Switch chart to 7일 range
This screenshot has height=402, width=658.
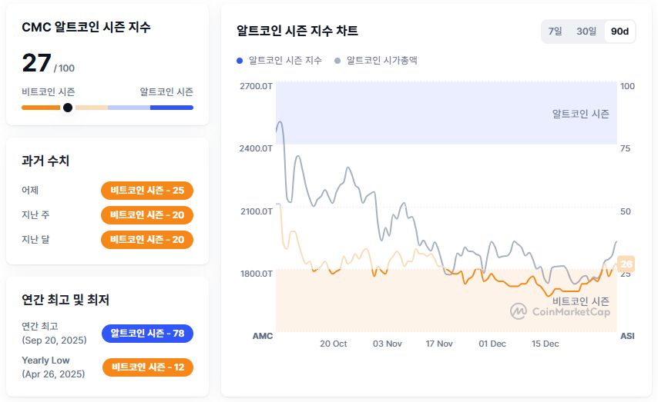point(555,32)
